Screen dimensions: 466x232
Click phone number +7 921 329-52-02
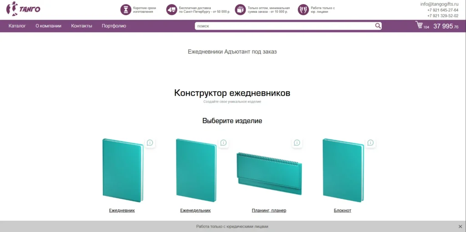(443, 16)
